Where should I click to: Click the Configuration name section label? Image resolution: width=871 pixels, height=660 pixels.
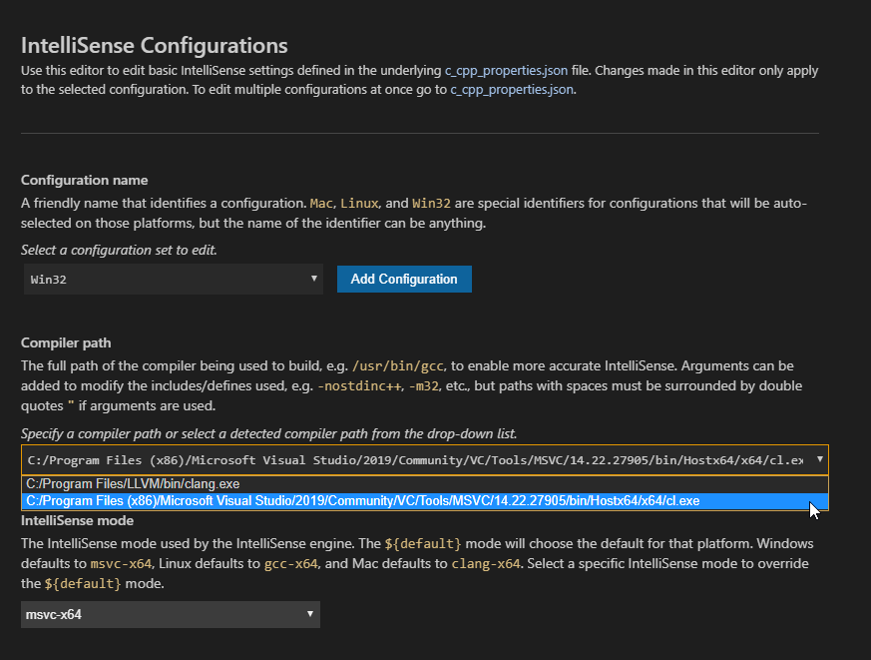(85, 180)
